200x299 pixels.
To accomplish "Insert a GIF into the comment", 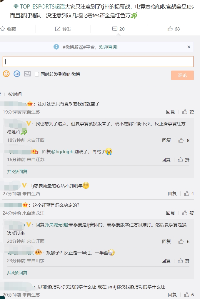I will tap(17, 74).
